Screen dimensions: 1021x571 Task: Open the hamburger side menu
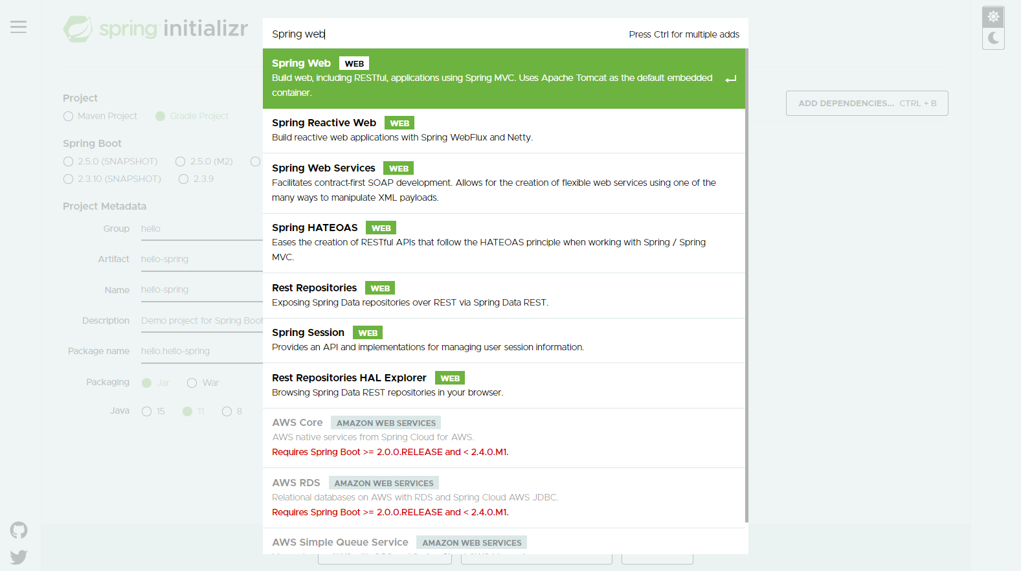click(19, 27)
